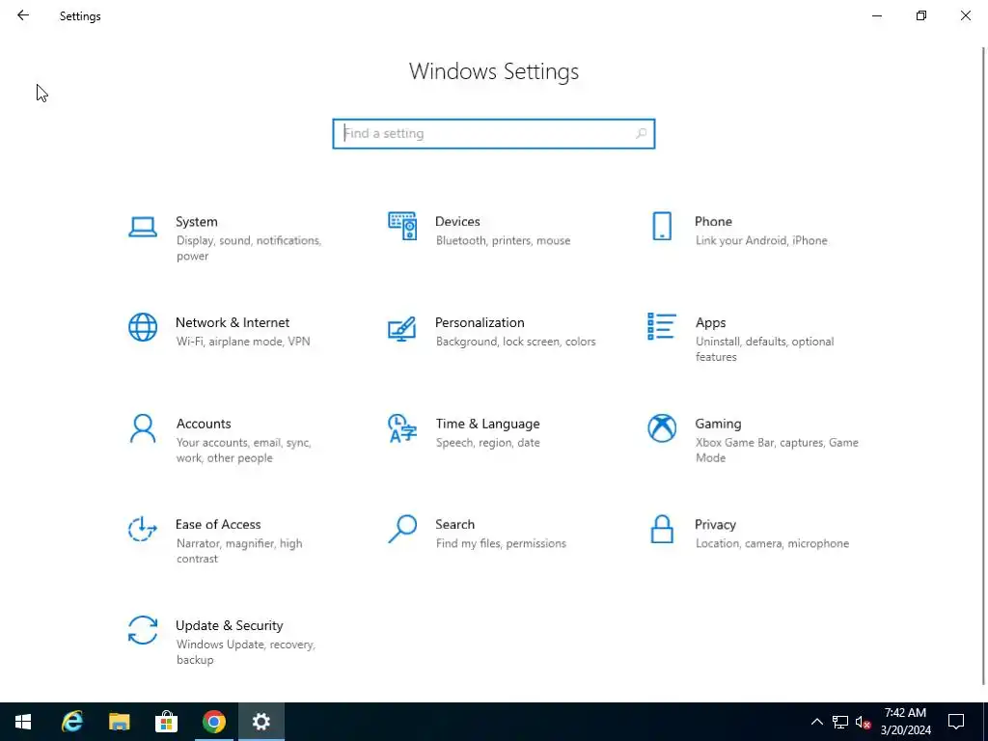Click "Windows Update, recovery, backup" text
This screenshot has height=741, width=988.
click(246, 652)
